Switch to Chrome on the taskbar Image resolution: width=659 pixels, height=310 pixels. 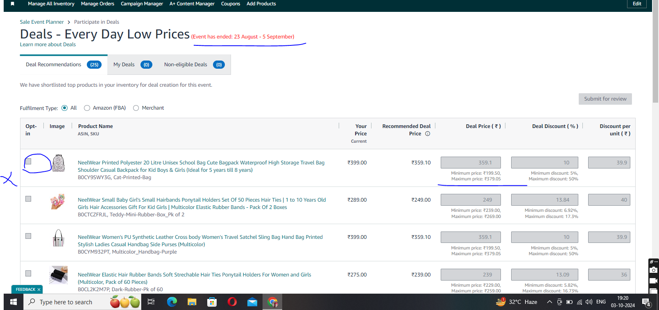(272, 302)
